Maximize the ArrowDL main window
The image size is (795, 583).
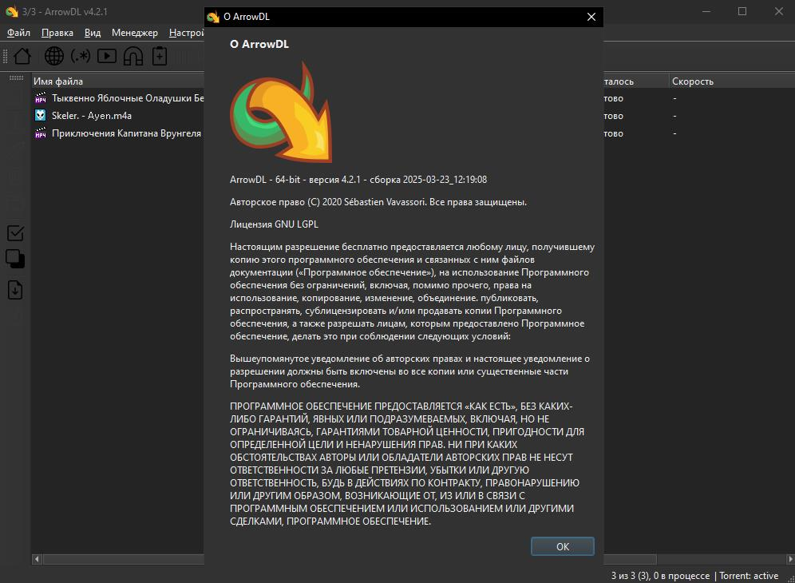742,11
